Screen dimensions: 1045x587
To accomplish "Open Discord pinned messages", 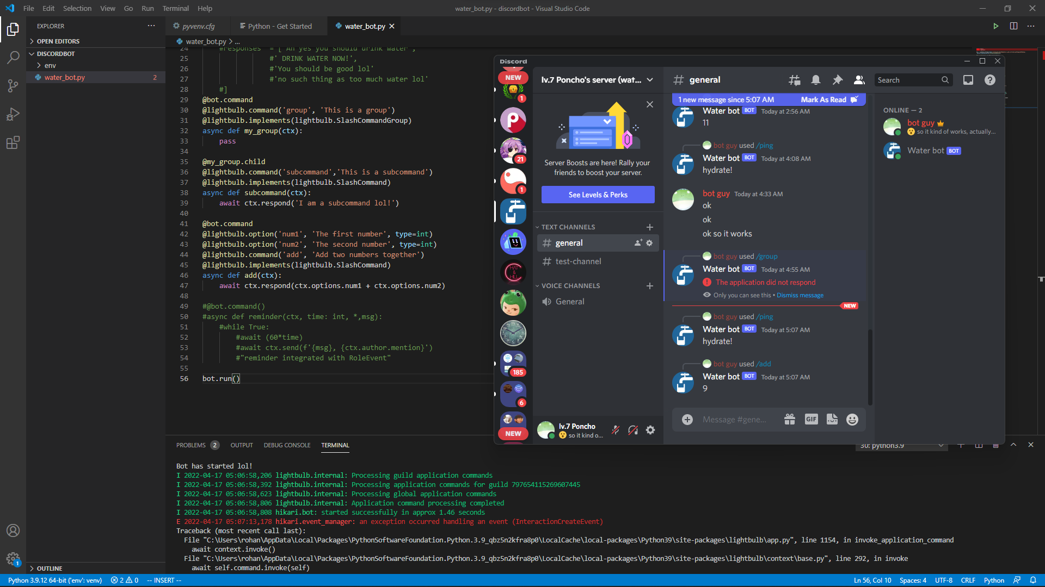I will (837, 80).
